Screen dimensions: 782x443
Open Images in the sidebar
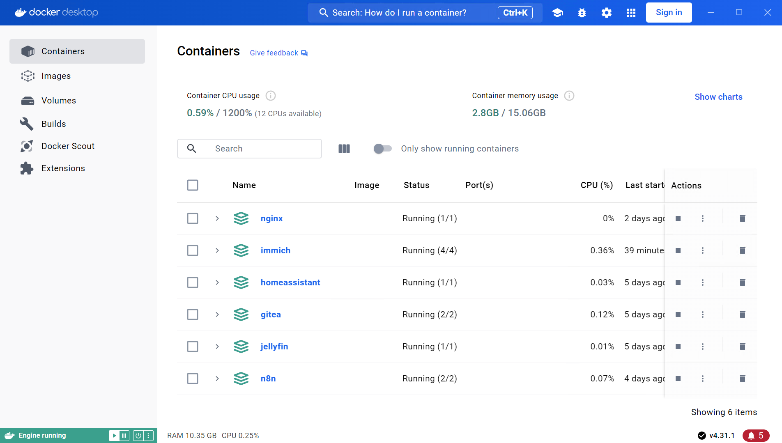click(x=77, y=76)
